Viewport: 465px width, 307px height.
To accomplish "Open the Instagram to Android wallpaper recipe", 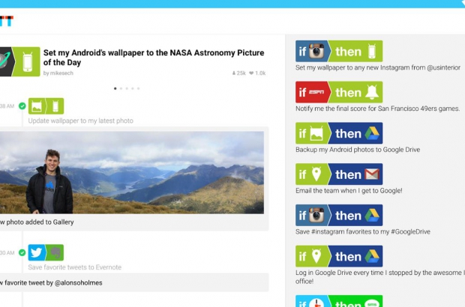I will [339, 51].
